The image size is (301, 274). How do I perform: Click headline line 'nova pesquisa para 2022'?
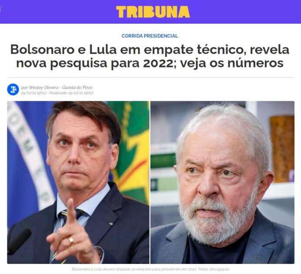[95, 63]
